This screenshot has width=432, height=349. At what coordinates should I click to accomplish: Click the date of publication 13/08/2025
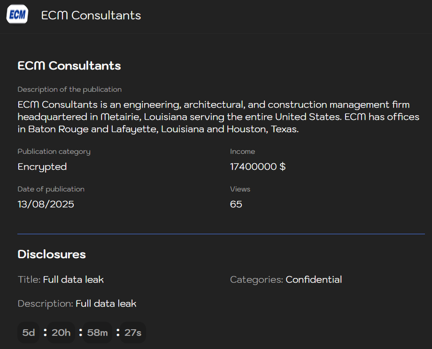point(46,204)
